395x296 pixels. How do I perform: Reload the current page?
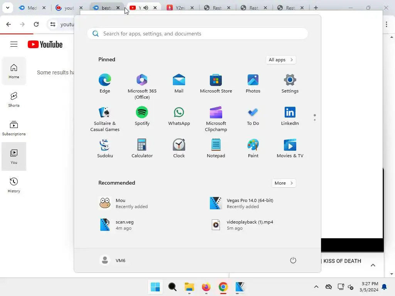36,24
